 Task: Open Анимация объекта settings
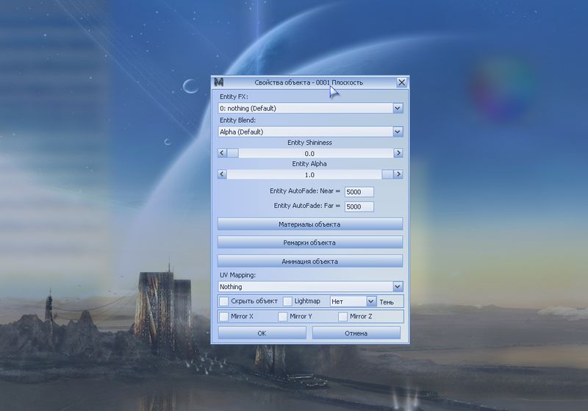tap(309, 261)
